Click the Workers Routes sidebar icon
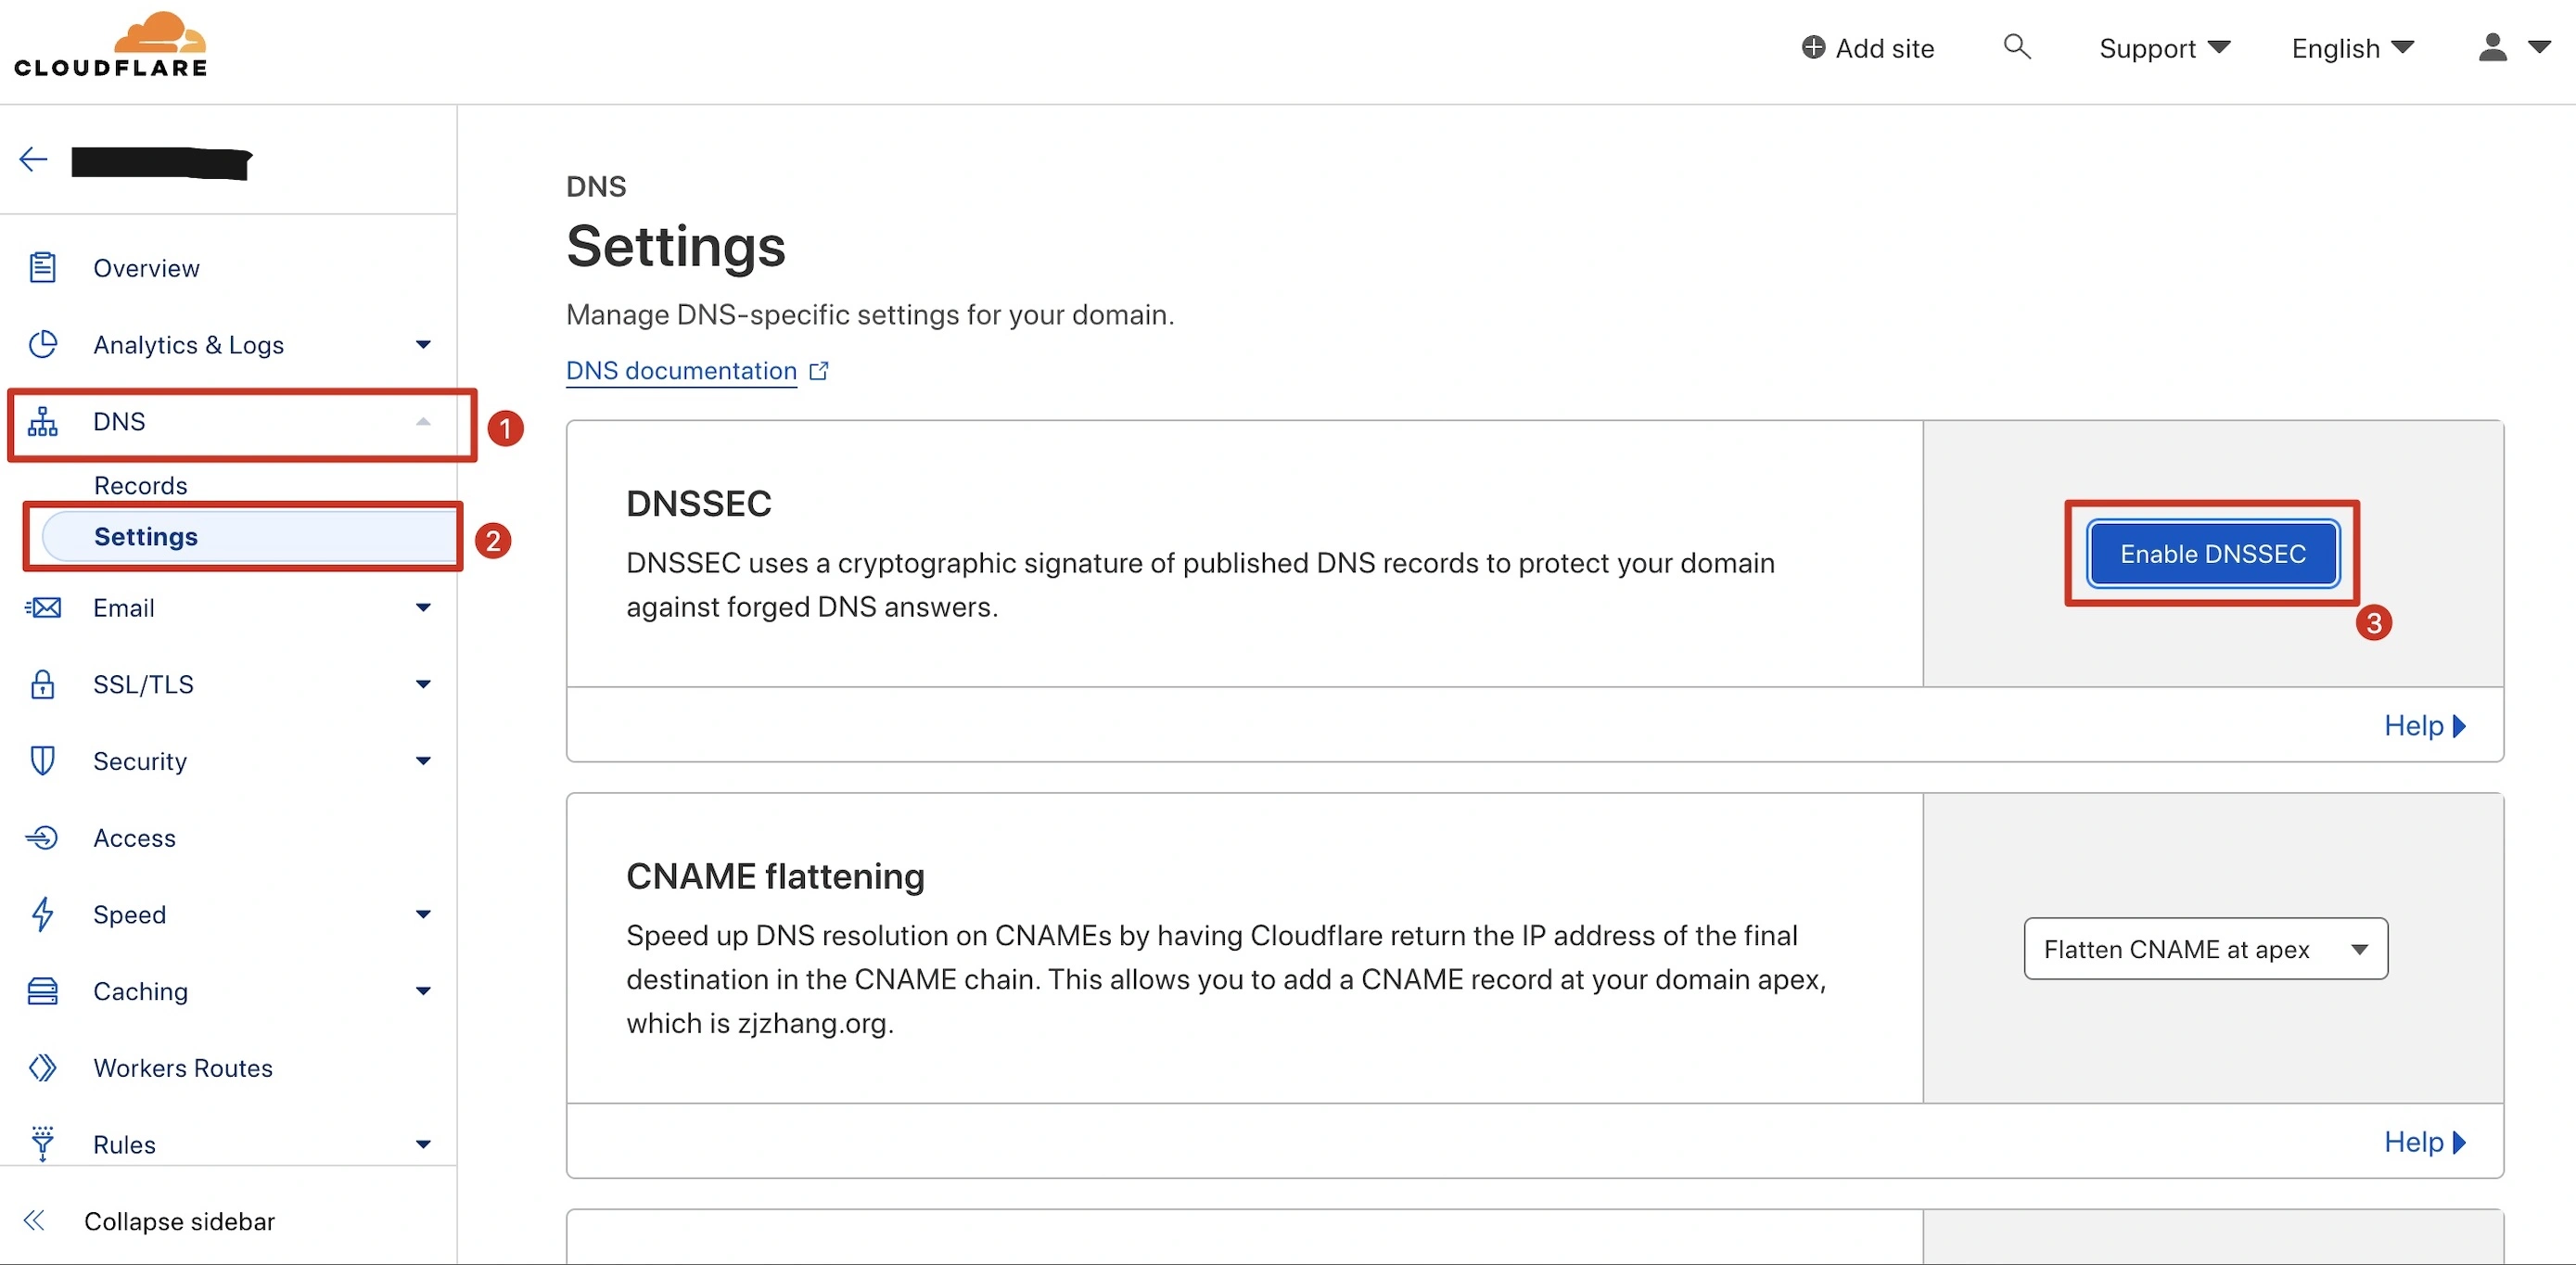 [42, 1067]
